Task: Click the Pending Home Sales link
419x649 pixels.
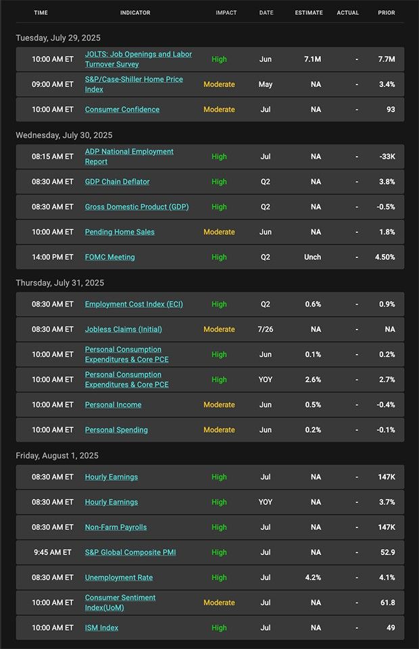Action: (120, 232)
